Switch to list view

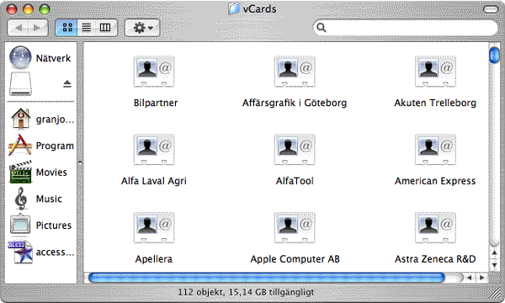click(87, 28)
